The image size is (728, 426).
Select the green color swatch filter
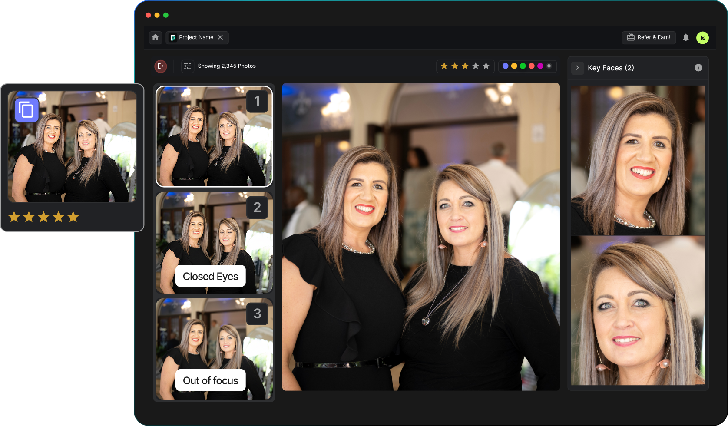523,66
